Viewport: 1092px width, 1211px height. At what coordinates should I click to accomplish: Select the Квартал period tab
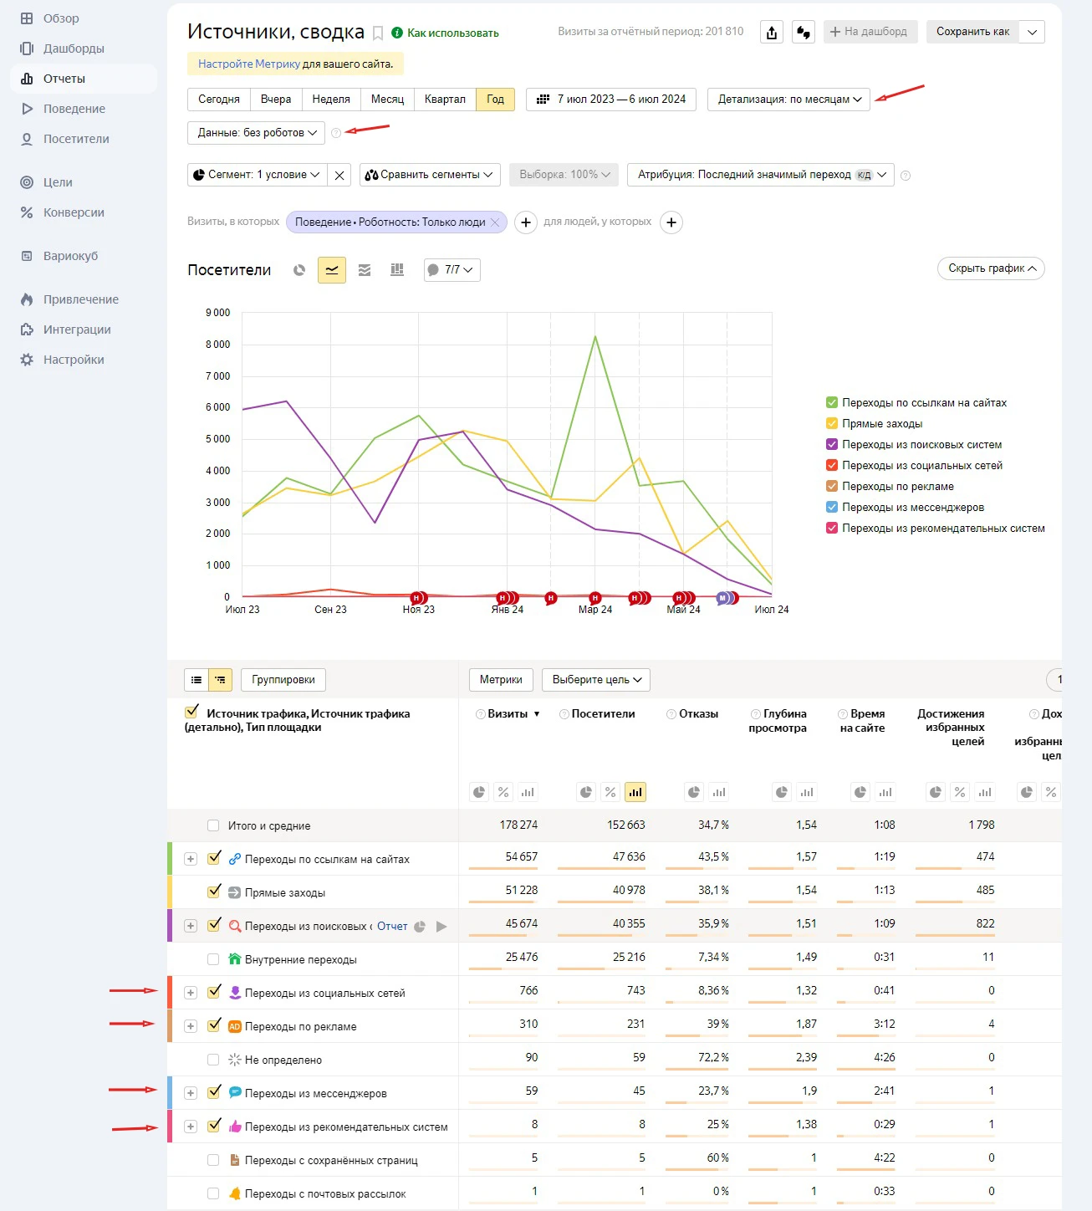click(x=445, y=99)
